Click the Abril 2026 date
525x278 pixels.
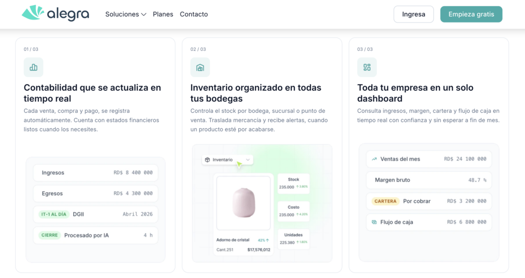point(137,214)
